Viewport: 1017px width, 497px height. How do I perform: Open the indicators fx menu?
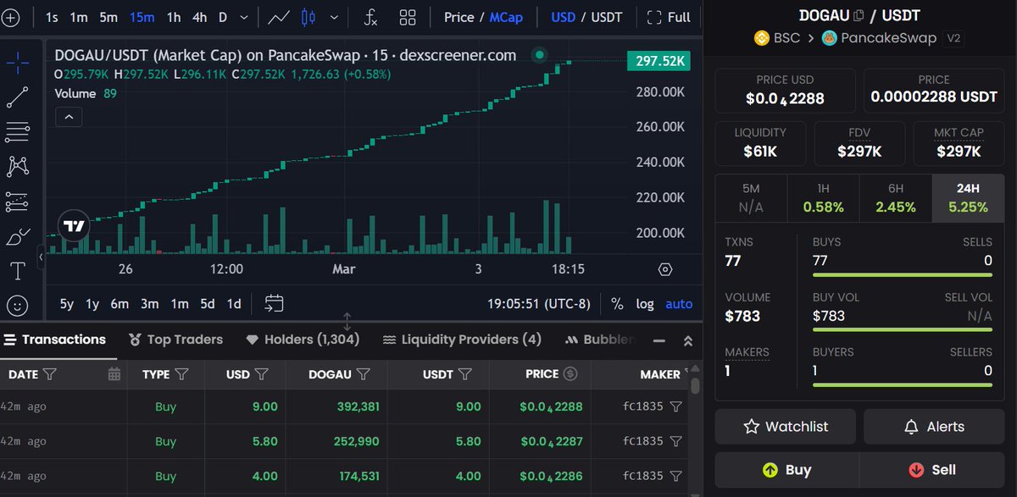(x=370, y=17)
